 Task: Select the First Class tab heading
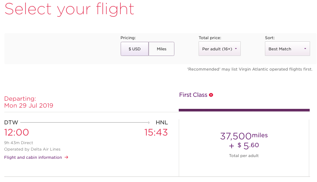pyautogui.click(x=193, y=95)
